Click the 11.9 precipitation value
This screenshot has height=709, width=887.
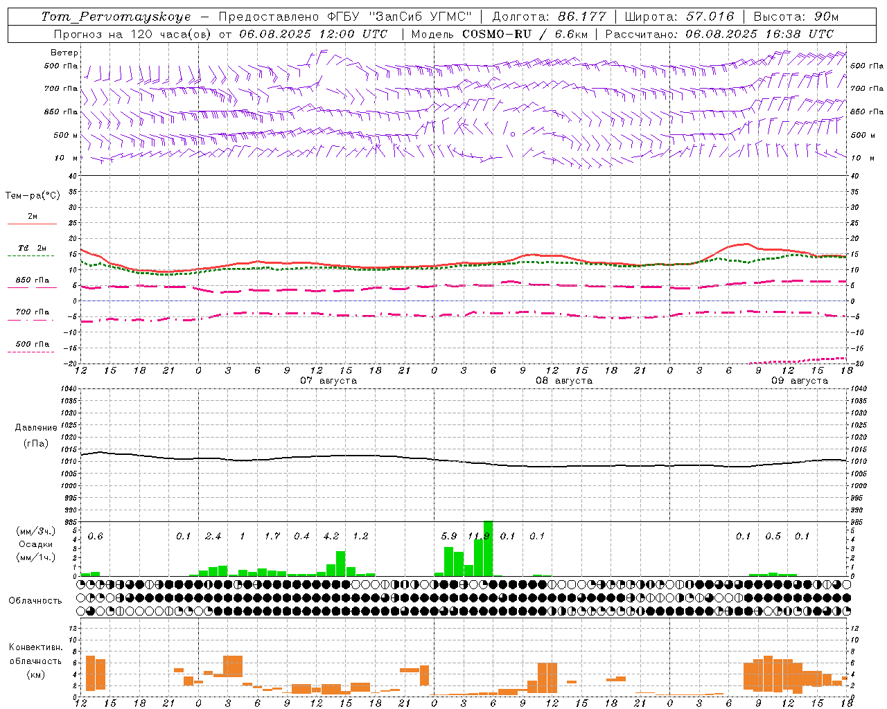point(478,537)
